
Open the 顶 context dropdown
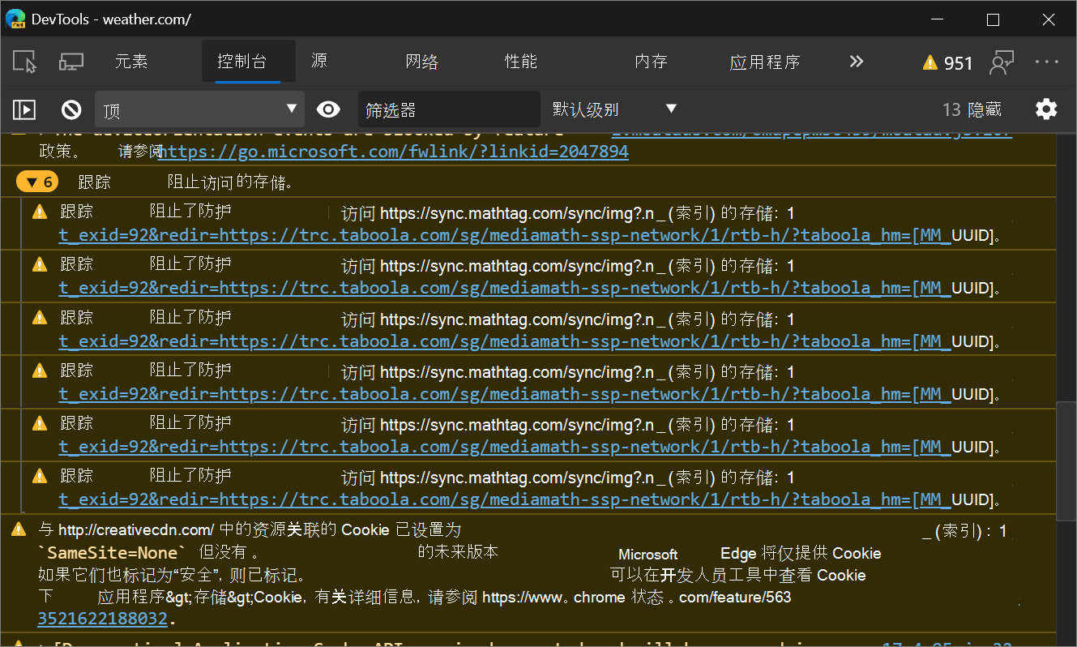(x=199, y=109)
